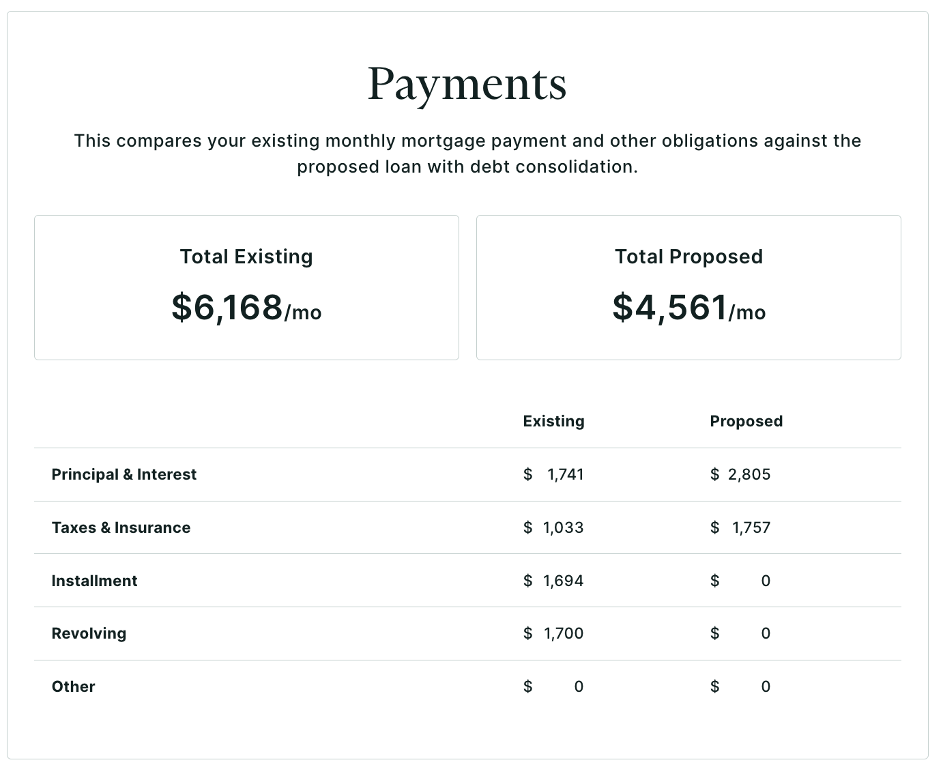Click proposed Principal & Interest value 2,805
943x771 pixels.
749,474
